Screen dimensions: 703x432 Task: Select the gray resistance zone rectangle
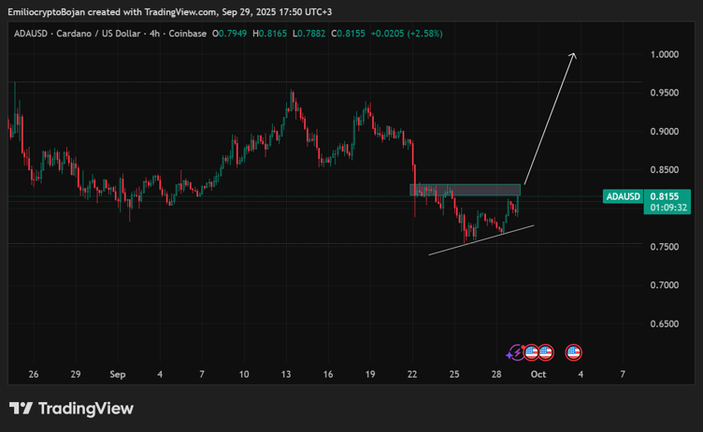coord(465,190)
